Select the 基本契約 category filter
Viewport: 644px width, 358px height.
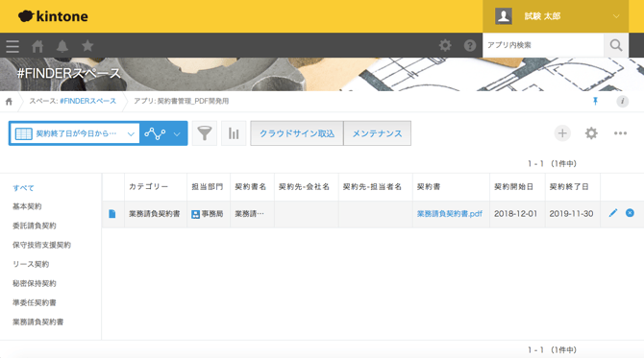[27, 206]
